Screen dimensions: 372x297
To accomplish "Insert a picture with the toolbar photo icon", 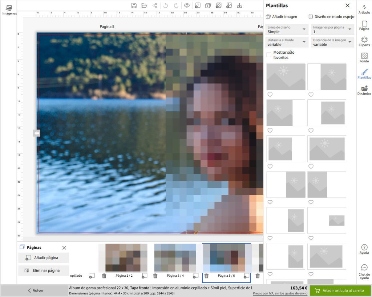I will tap(229, 5).
